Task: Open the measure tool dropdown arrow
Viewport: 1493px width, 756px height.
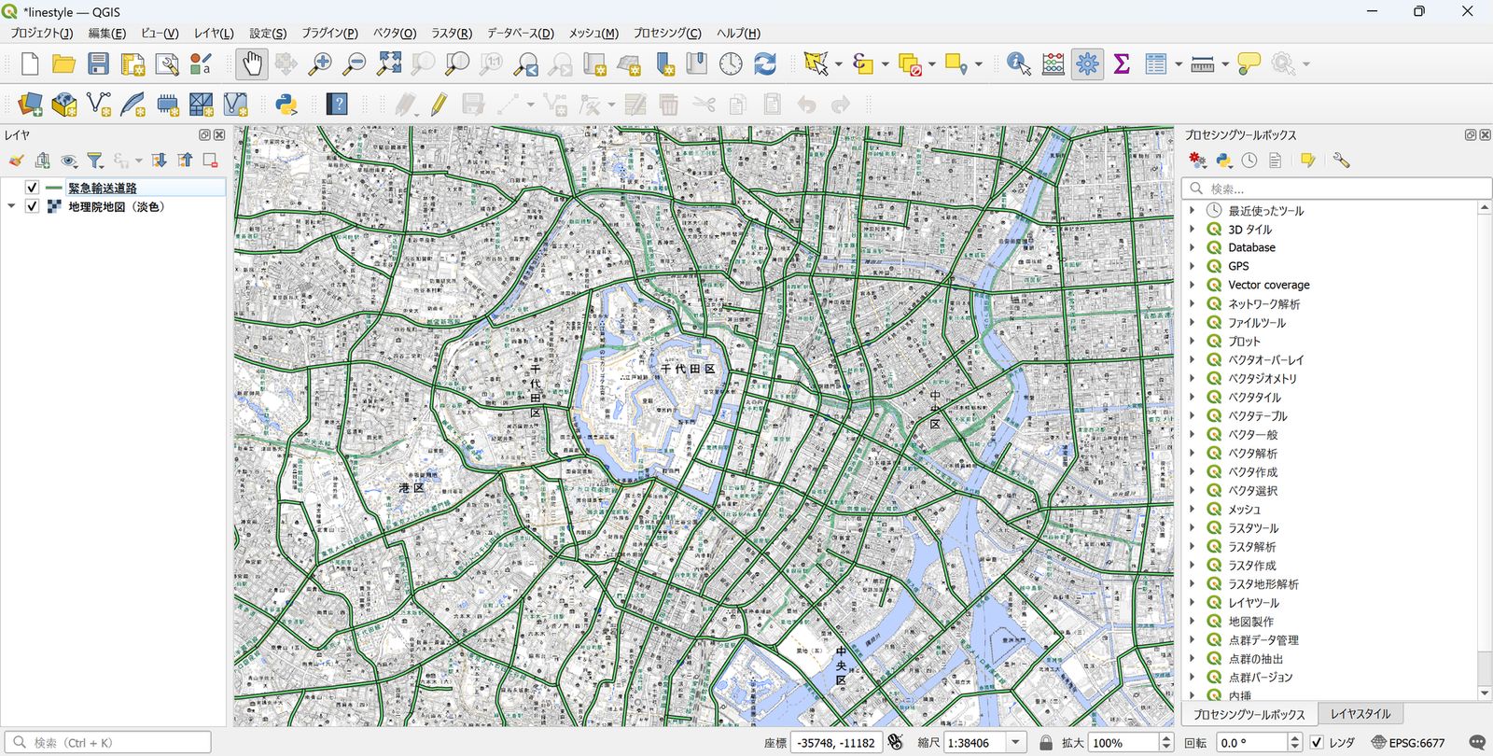Action: (x=1224, y=64)
